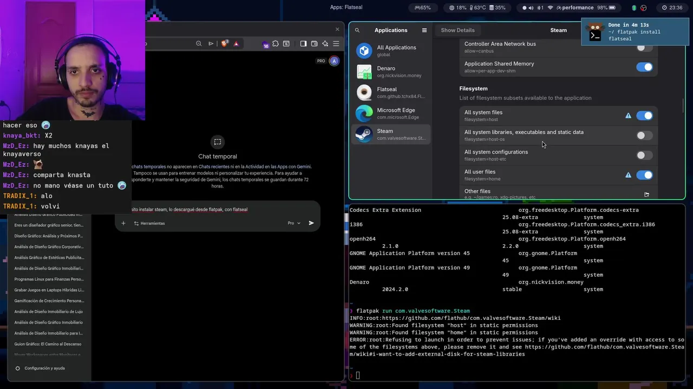Click clock 23:36 in top bar
The height and width of the screenshot is (389, 693).
click(672, 8)
